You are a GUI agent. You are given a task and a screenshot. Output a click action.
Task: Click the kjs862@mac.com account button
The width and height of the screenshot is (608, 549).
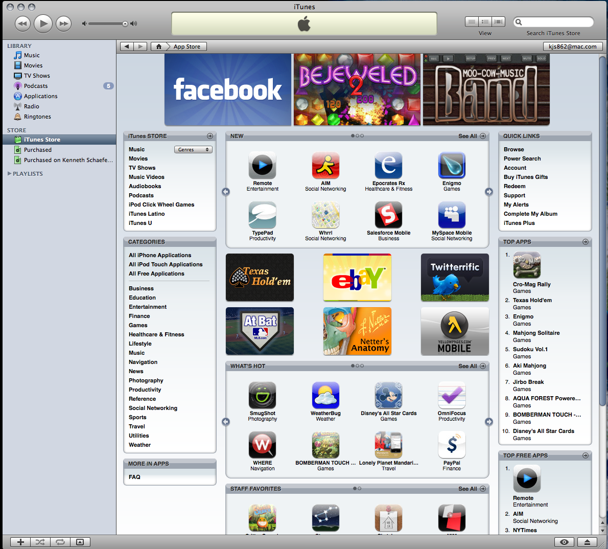[573, 47]
